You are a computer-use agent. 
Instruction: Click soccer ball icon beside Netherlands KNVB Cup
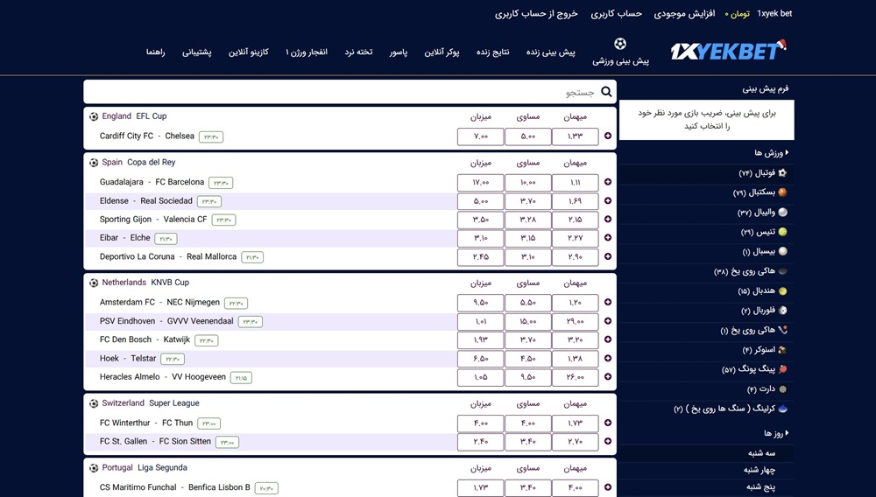(94, 283)
